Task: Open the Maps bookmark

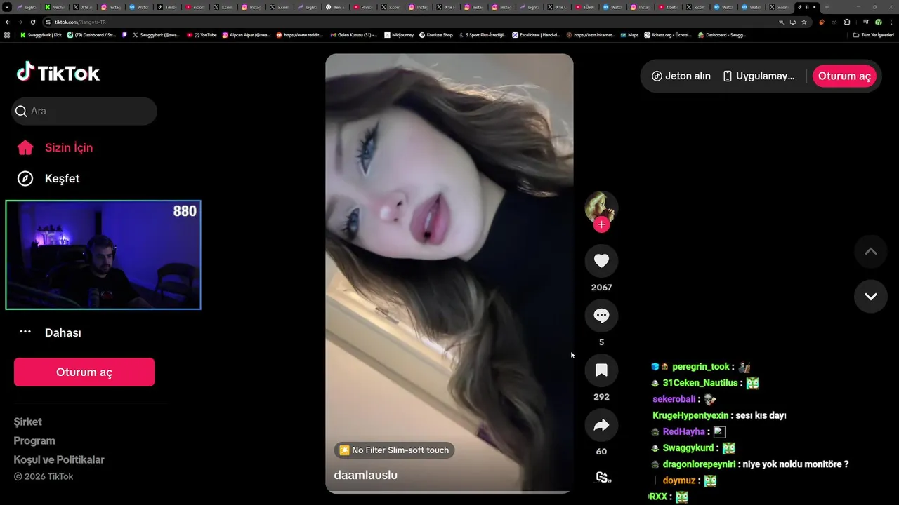Action: coord(629,35)
